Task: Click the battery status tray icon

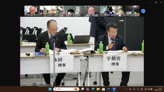Action: point(151,89)
